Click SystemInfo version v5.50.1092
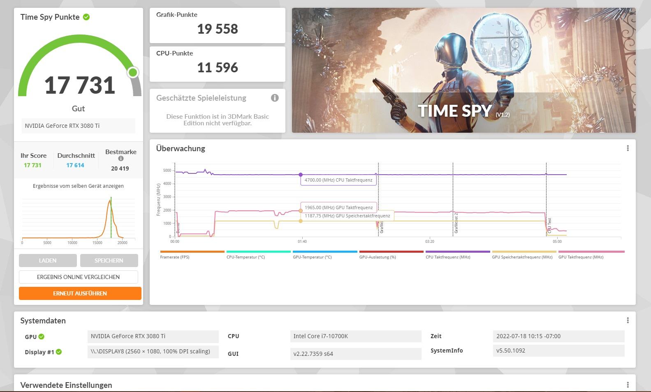The height and width of the screenshot is (392, 651). 558,350
